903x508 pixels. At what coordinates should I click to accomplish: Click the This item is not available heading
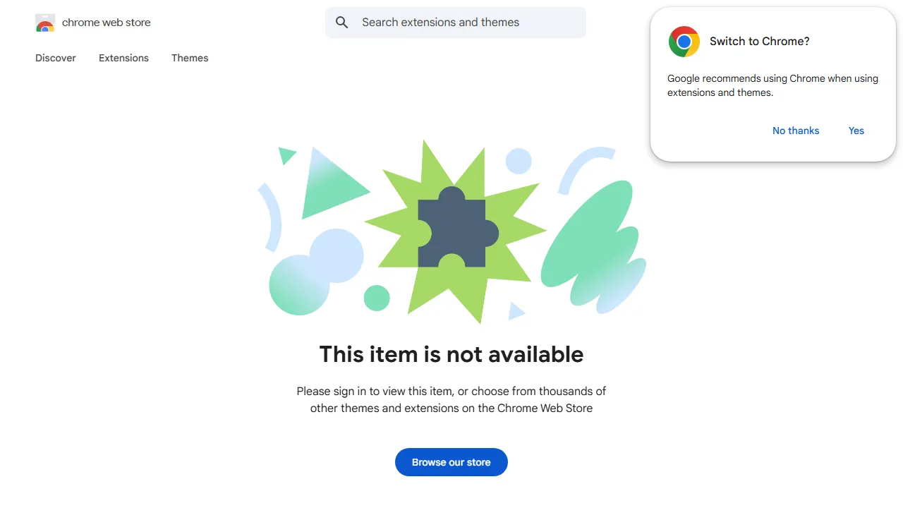[x=451, y=354]
